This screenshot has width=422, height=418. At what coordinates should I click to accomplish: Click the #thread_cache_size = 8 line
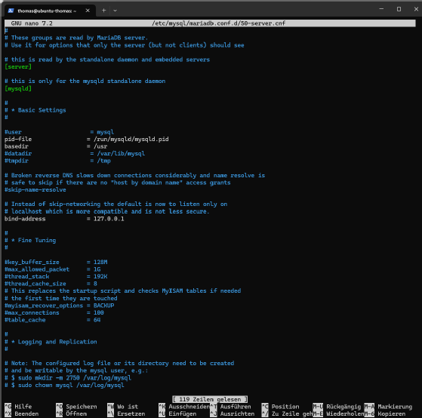[51, 284]
